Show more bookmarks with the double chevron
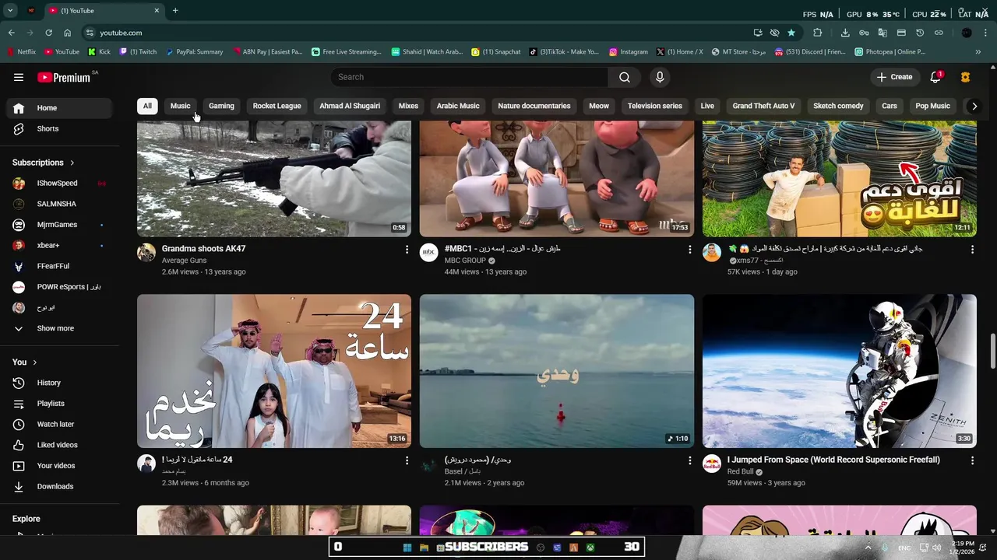 click(x=978, y=52)
